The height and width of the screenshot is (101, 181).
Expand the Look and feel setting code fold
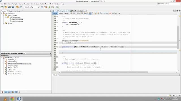coord(57,67)
